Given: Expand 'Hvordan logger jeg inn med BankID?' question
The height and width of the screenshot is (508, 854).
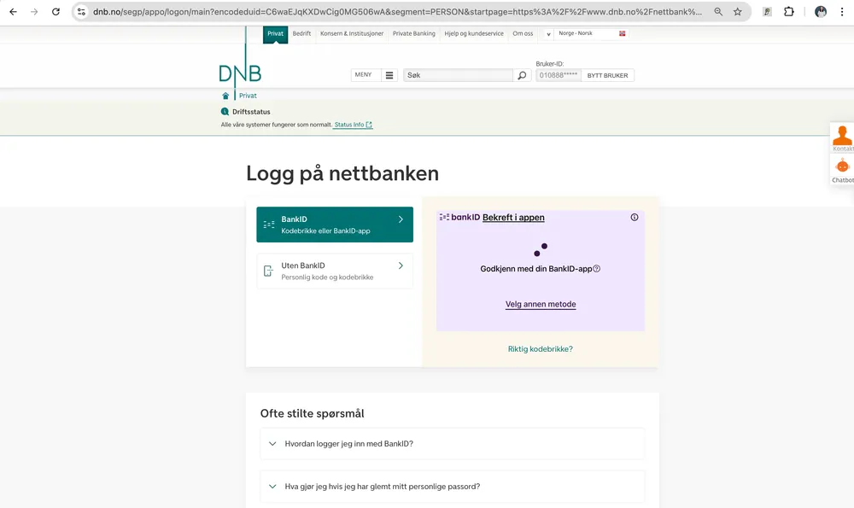Looking at the screenshot, I should [x=452, y=444].
